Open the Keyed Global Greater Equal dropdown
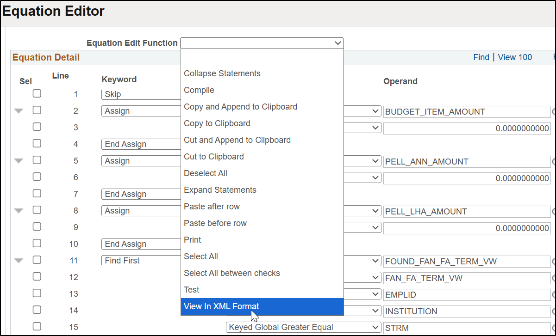The height and width of the screenshot is (336, 556). click(x=304, y=327)
